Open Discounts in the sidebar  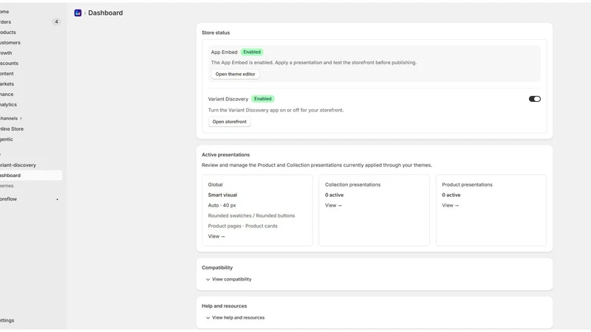pyautogui.click(x=9, y=63)
